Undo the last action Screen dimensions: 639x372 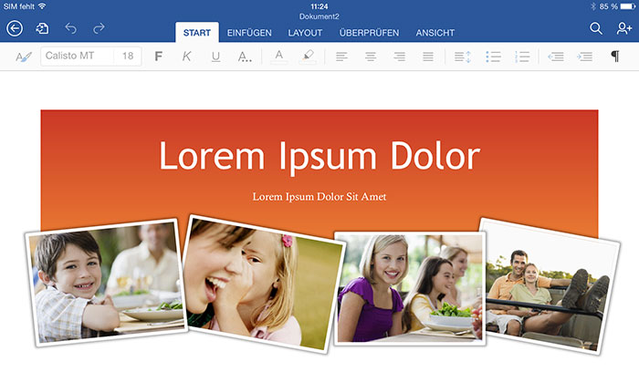click(71, 28)
